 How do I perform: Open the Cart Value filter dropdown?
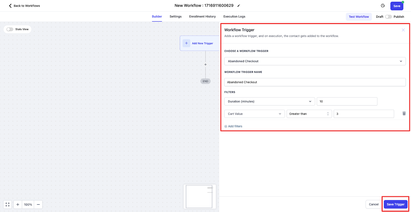tap(255, 114)
